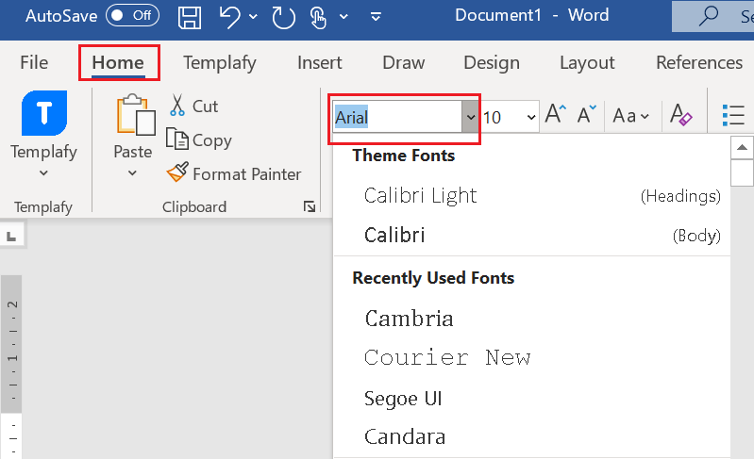
Task: Select Calibri Light headings font
Action: [532, 195]
